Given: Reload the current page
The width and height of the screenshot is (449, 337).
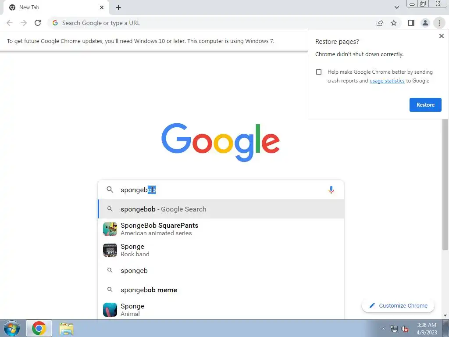Looking at the screenshot, I should pos(38,23).
